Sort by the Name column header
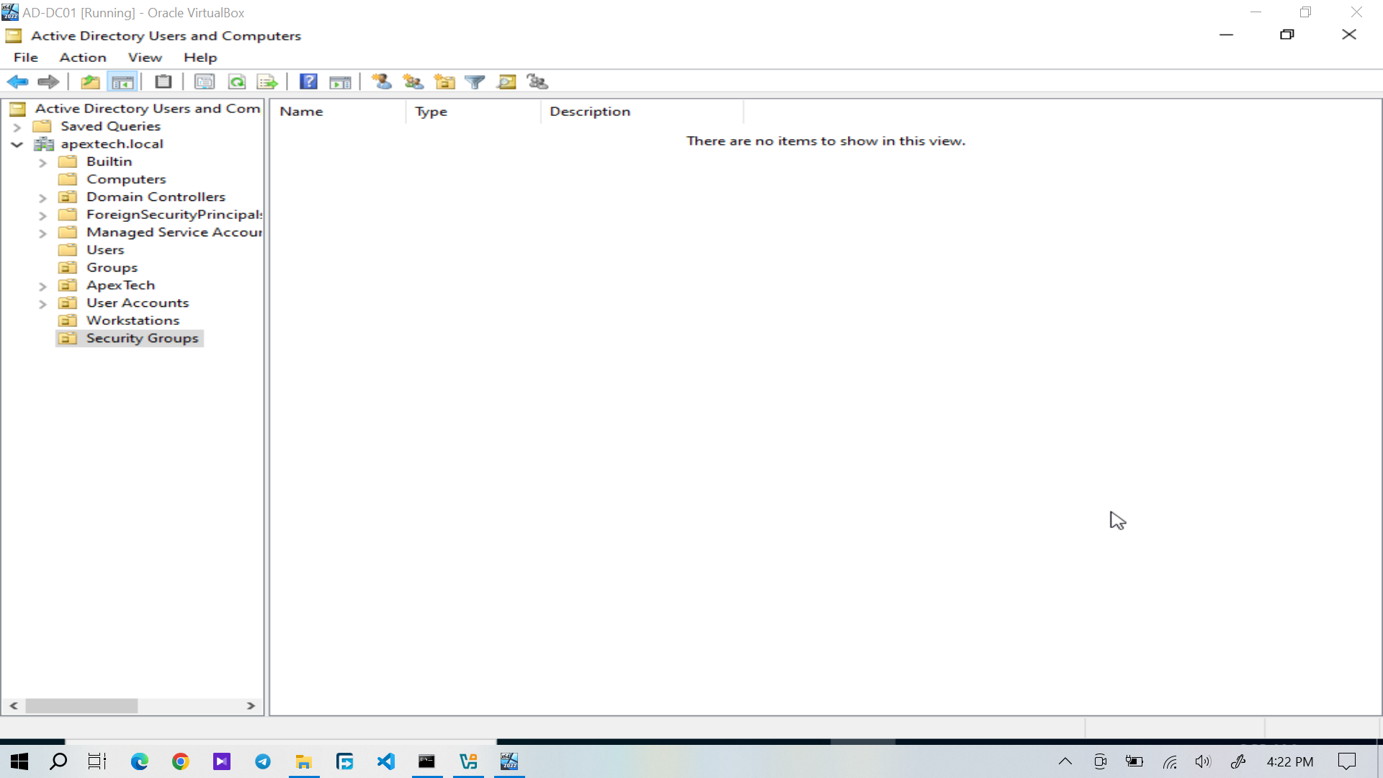 point(338,112)
